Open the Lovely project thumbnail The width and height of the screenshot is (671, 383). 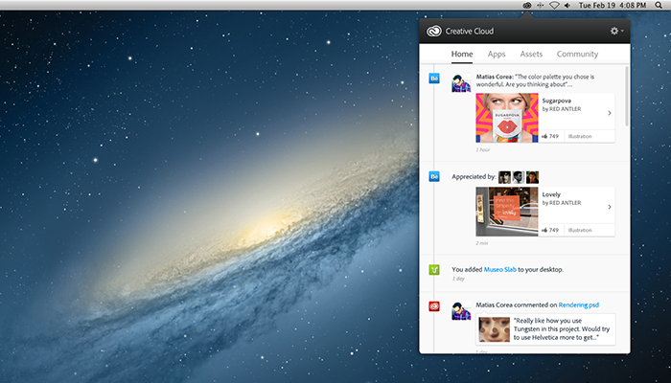507,212
